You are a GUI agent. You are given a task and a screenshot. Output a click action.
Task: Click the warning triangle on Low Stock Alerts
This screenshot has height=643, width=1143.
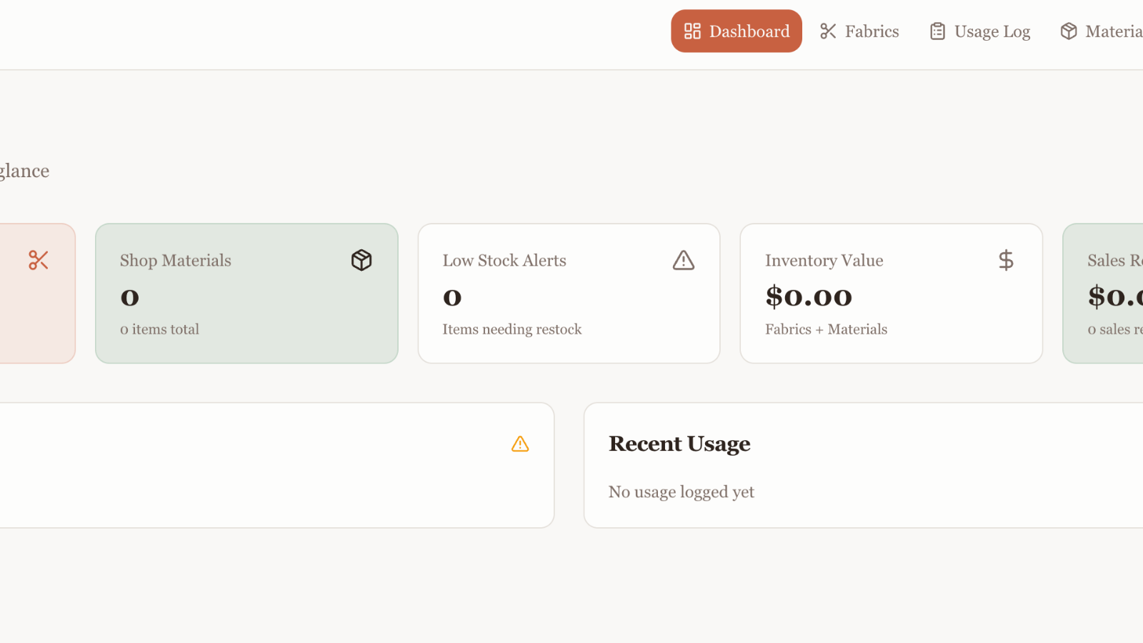[x=684, y=260]
